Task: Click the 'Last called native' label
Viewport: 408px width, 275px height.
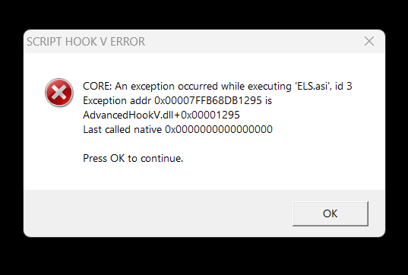Action: click(x=122, y=129)
